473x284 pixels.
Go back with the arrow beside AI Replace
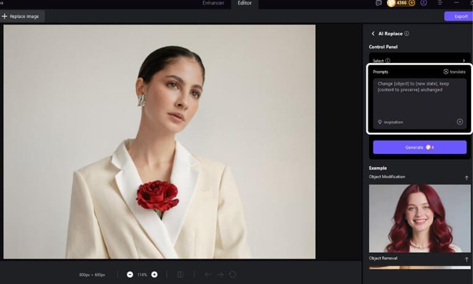[373, 33]
